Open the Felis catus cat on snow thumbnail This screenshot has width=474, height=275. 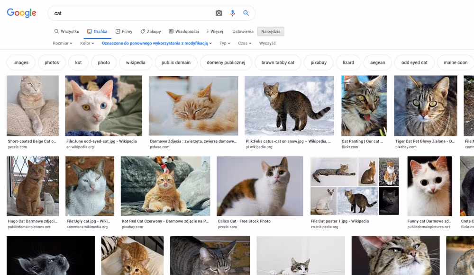[289, 106]
